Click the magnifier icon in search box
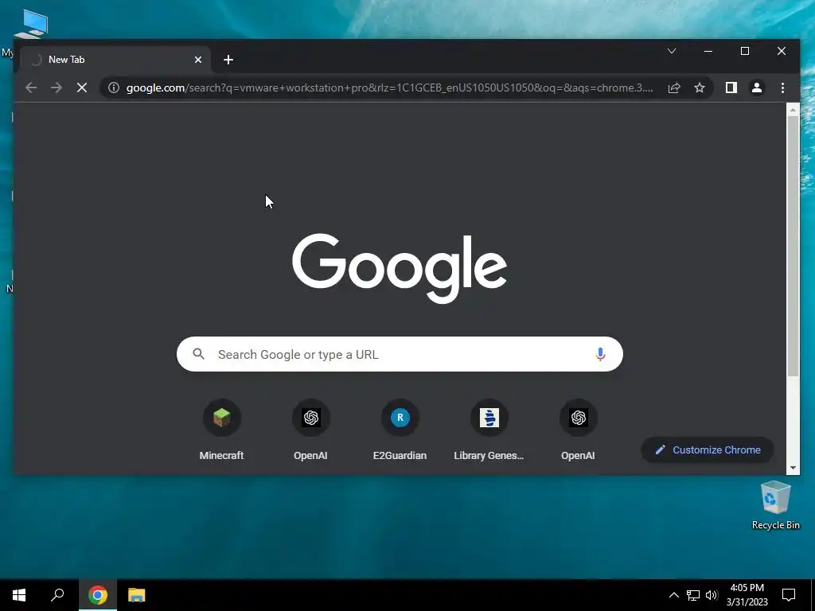The width and height of the screenshot is (815, 611). 198,354
